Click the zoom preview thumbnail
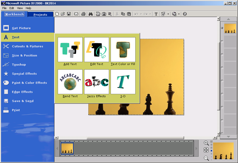Screen dimensions: 238x163 [x=223, y=151]
